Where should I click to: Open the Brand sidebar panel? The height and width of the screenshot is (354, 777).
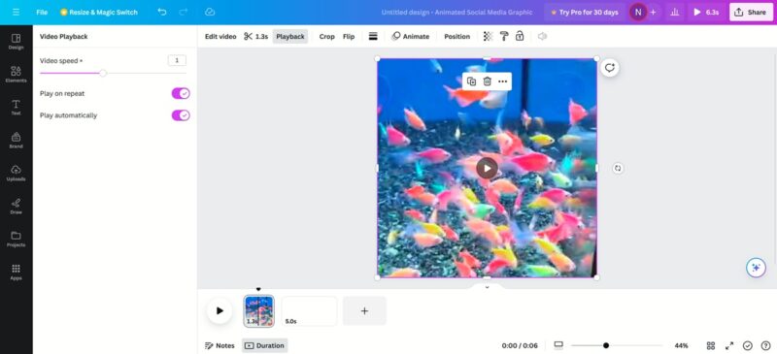(x=16, y=140)
